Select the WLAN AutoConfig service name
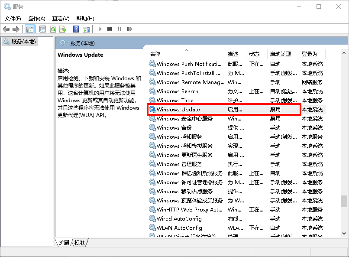 (179, 228)
